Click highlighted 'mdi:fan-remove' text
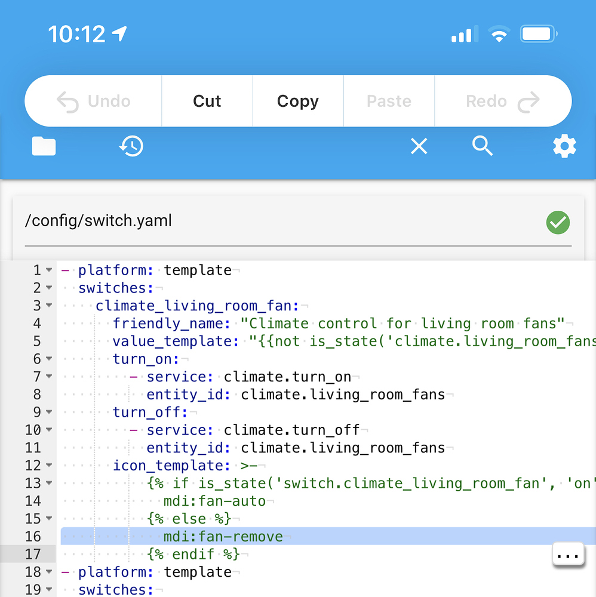The width and height of the screenshot is (596, 597). pyautogui.click(x=223, y=537)
